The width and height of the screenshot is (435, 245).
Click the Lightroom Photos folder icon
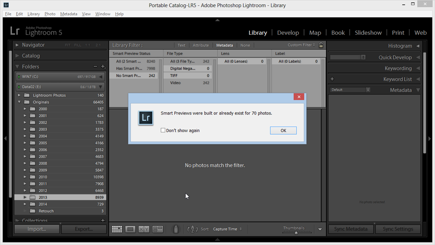tap(27, 96)
